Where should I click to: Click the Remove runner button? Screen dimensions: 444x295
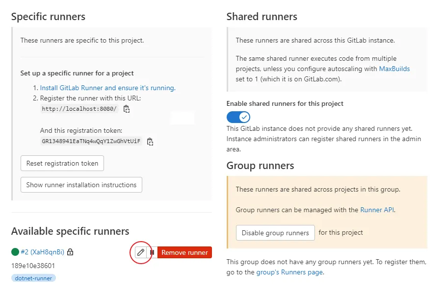coord(184,252)
